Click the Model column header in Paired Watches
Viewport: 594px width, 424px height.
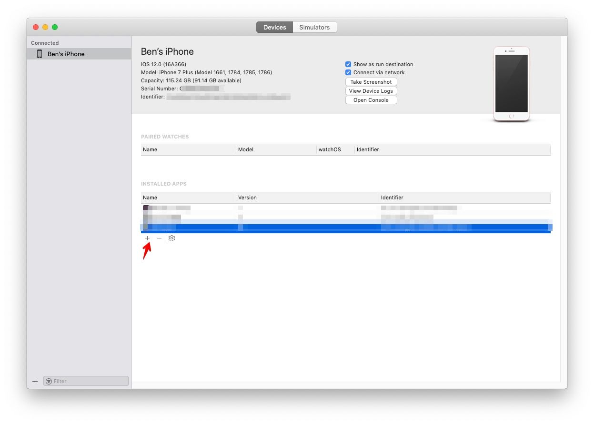(276, 149)
